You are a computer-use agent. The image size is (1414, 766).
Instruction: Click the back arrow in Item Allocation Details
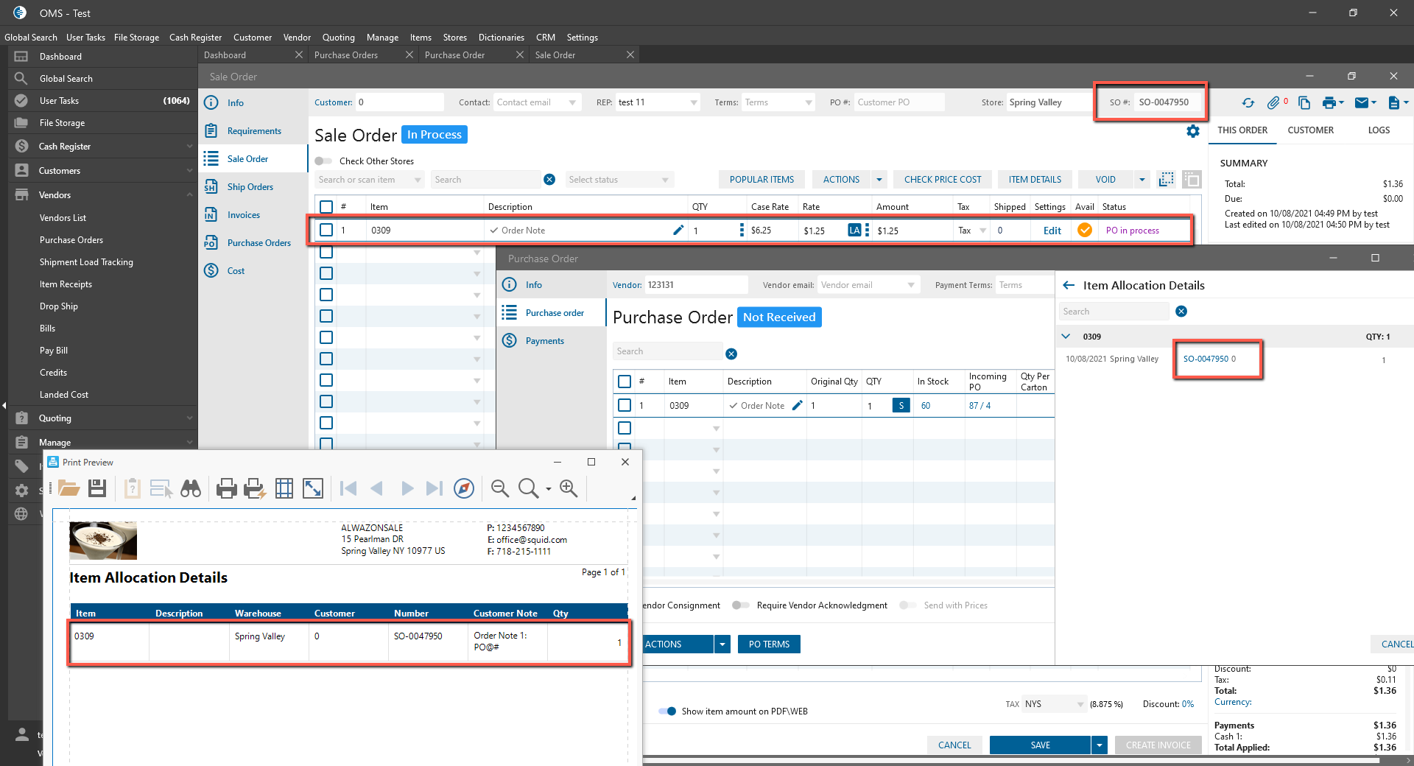[1069, 286]
